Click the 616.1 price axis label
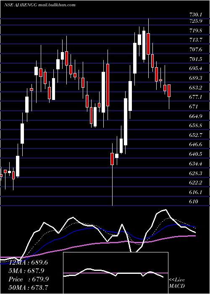Screen dimensions: 210x294 point(196,192)
